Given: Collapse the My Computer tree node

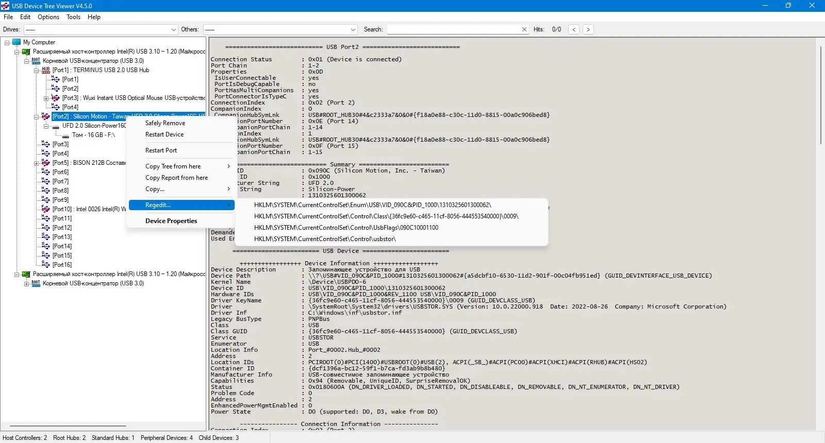Looking at the screenshot, I should pos(7,43).
